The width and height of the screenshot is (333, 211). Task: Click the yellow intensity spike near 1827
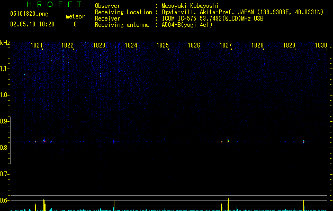coord(228,205)
